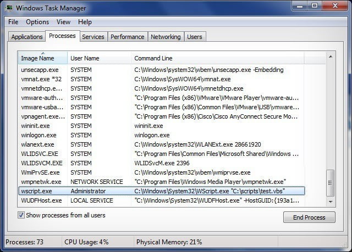Select the vmnat.exe *32 process
Image resolution: width=352 pixels, height=252 pixels.
click(x=161, y=79)
